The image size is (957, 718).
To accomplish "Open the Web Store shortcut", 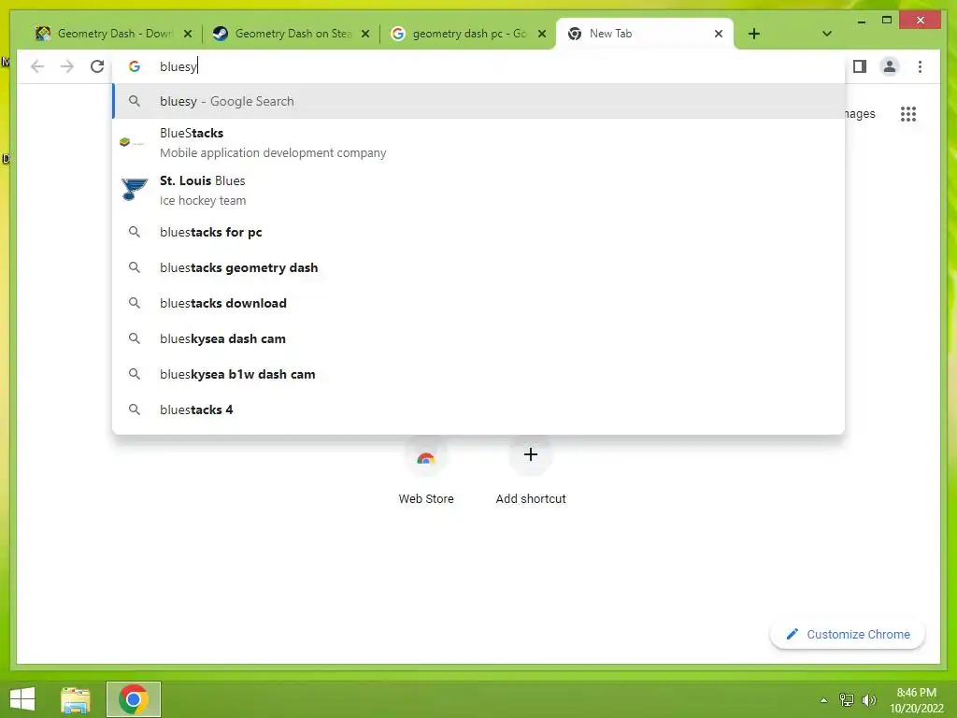I will [426, 472].
